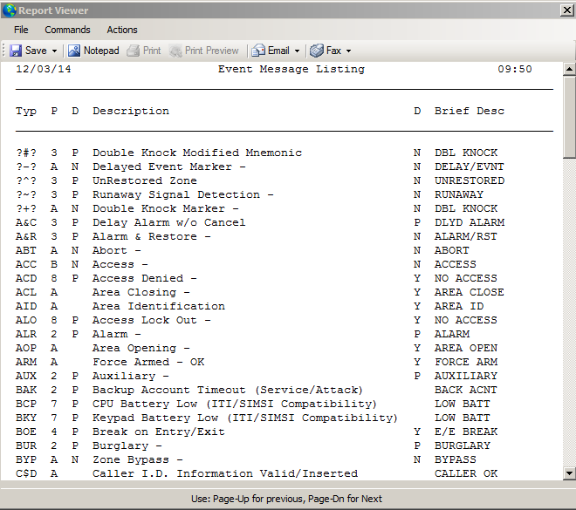
Task: Click the 'Event Message Listing' title
Action: [x=291, y=69]
